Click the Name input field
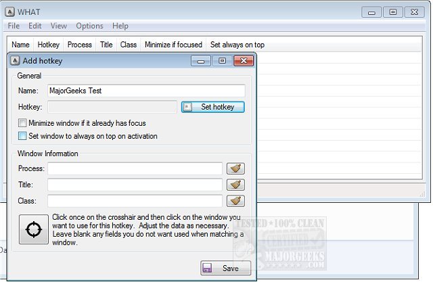This screenshot has height=282, width=433. coord(146,91)
